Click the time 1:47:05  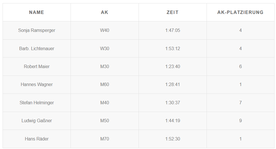click(173, 30)
